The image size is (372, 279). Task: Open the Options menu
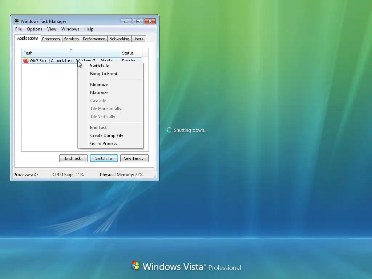pos(35,29)
